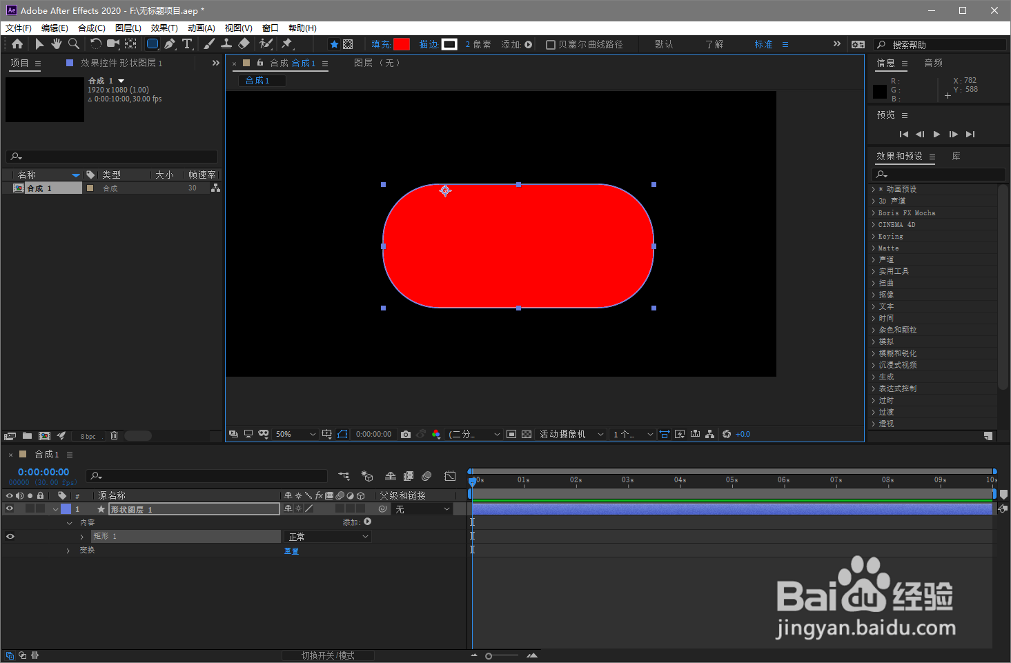The height and width of the screenshot is (663, 1011).
Task: Select the 默认 workspace
Action: [x=664, y=44]
